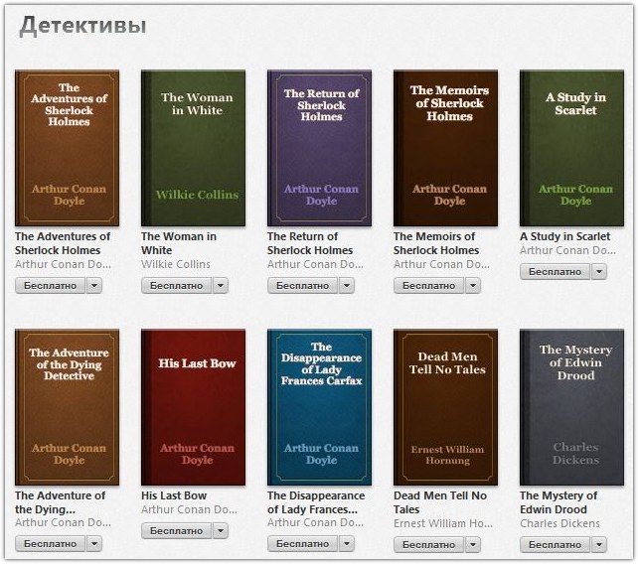This screenshot has height=564, width=638.
Task: Click Бесплатно under The Return of Sherlock Holmes
Action: (x=302, y=285)
